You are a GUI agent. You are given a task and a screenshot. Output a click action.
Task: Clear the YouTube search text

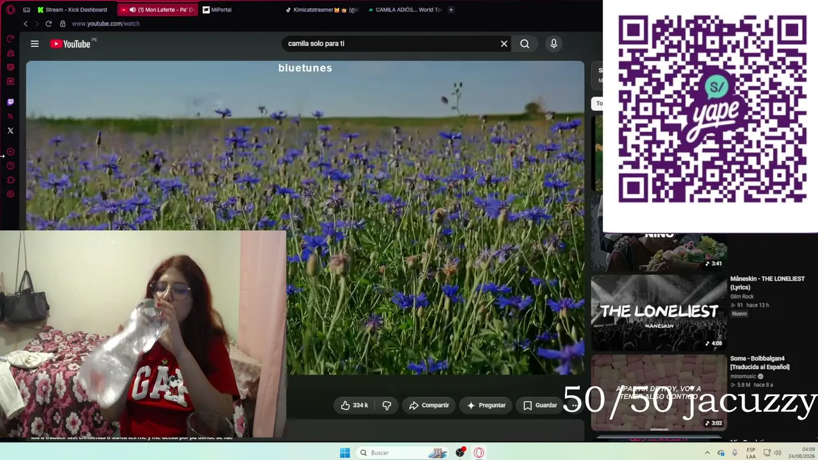click(504, 43)
